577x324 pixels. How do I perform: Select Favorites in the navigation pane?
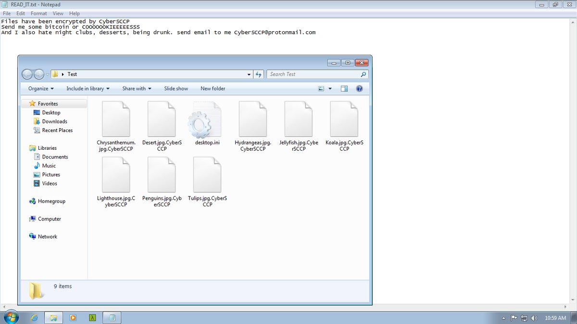(48, 104)
